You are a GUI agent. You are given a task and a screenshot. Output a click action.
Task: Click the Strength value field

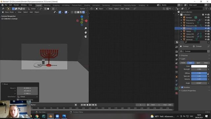coord(199,69)
